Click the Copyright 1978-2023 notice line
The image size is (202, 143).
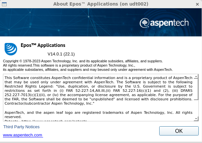coord(83,61)
